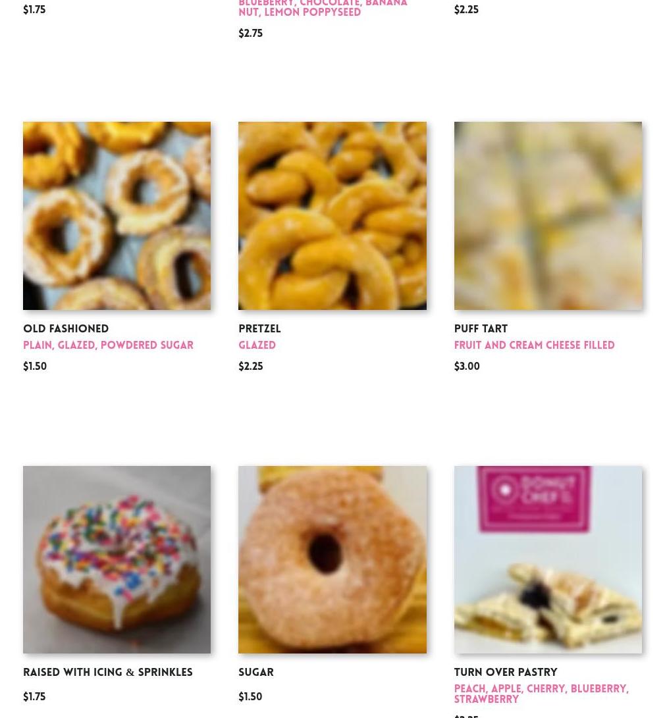Click the Plain, Glazed, Powdered Sugar text
The width and height of the screenshot is (665, 718).
tap(108, 346)
